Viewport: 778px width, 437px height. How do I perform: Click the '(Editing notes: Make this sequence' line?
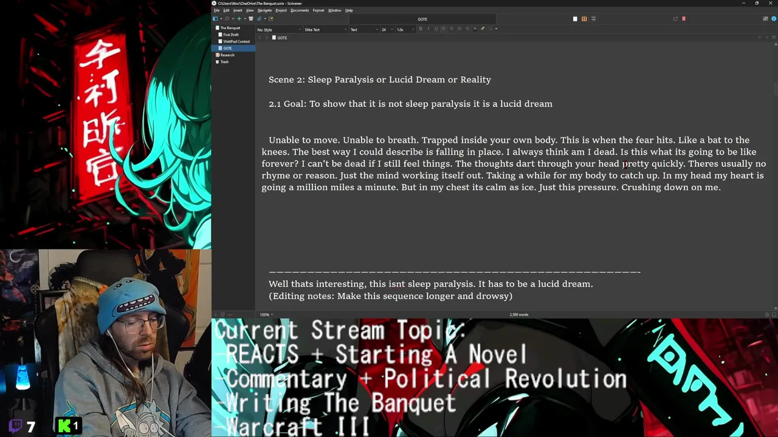[x=390, y=296]
